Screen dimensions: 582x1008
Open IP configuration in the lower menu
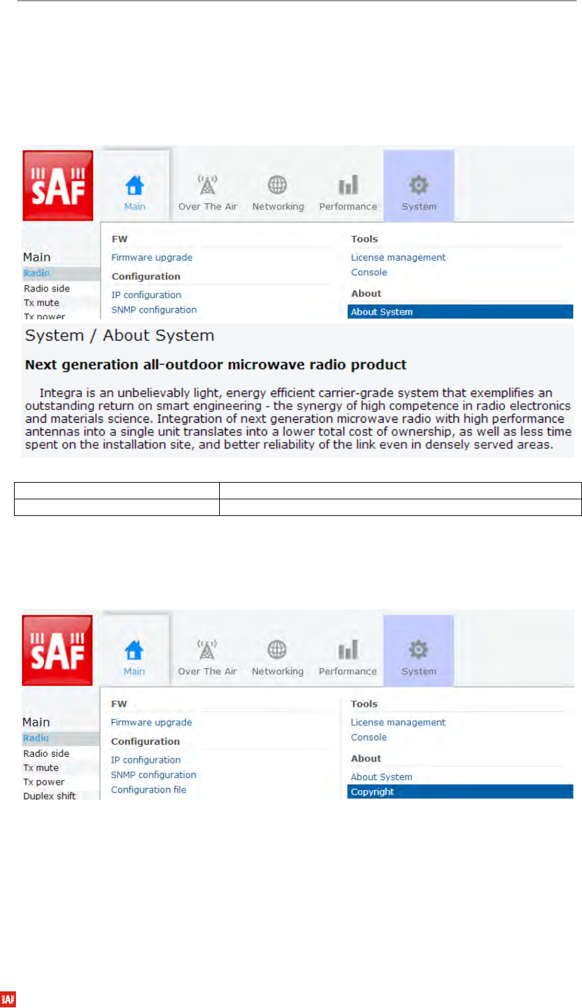point(146,760)
